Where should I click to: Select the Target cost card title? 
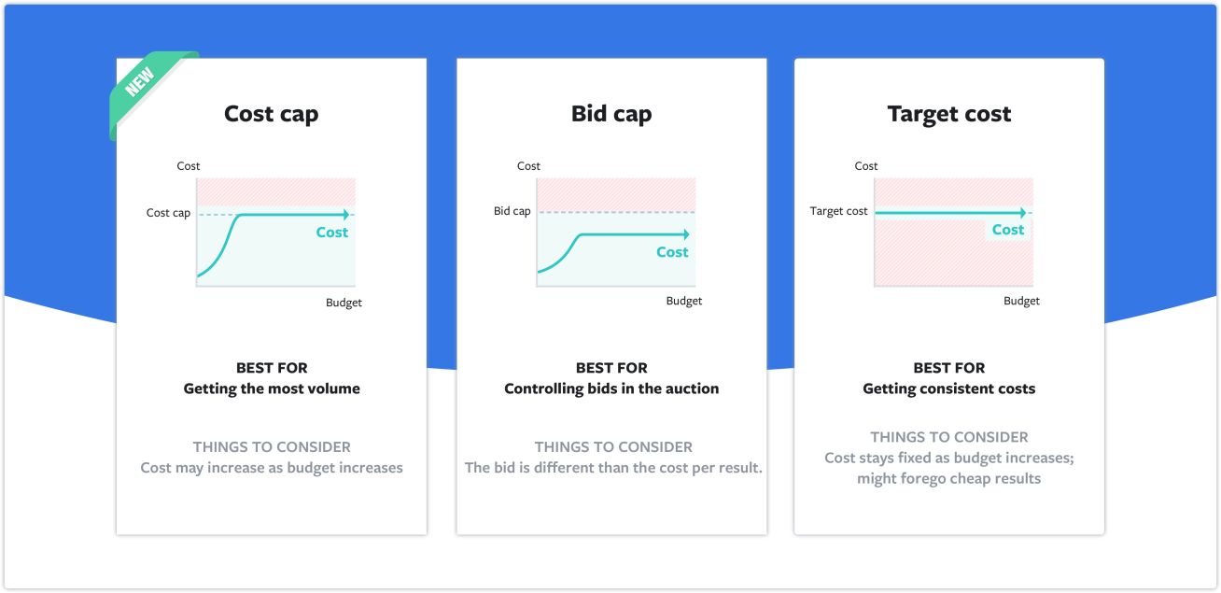(x=949, y=114)
